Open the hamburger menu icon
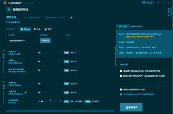The image size is (173, 114). pos(158,3)
